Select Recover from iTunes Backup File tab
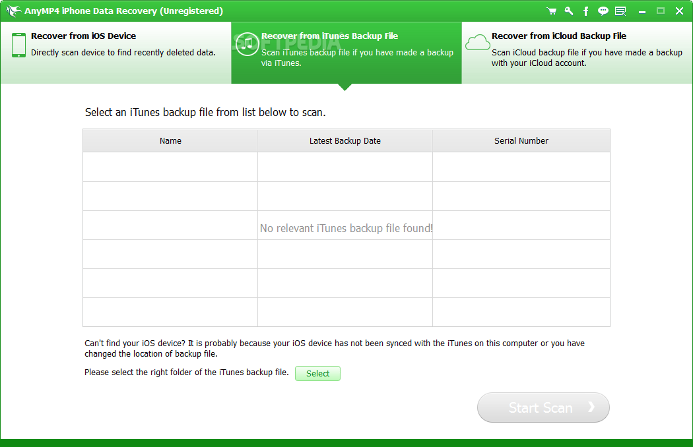Viewport: 693px width, 447px height. [x=346, y=53]
